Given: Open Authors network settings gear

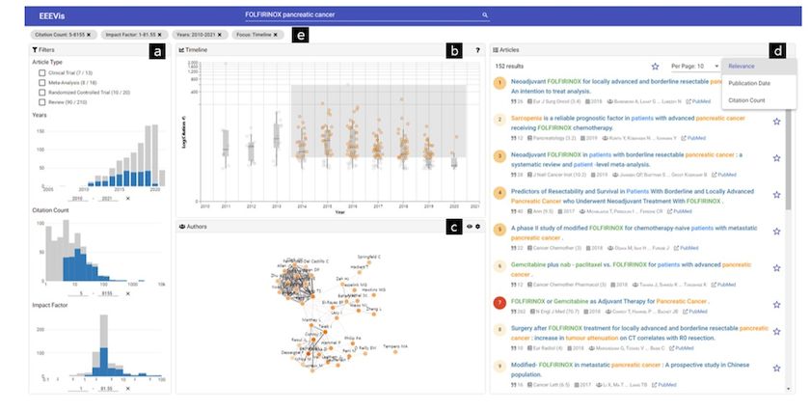Looking at the screenshot, I should pos(478,226).
